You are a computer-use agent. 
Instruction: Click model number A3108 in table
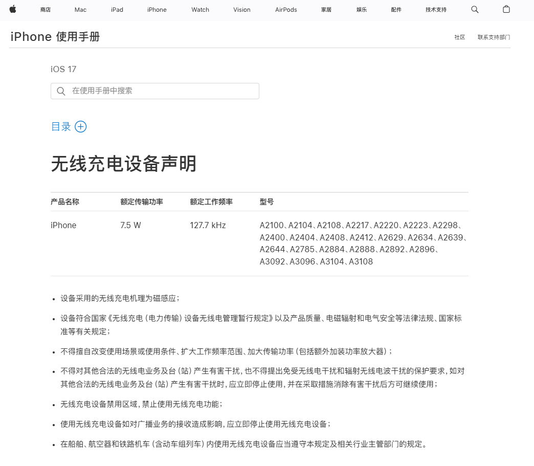pos(361,261)
